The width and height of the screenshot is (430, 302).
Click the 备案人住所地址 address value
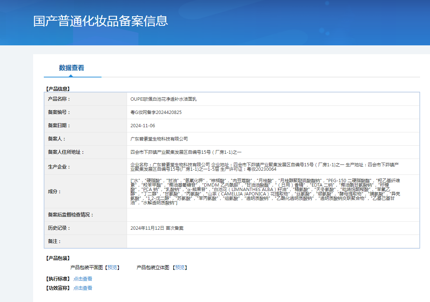(x=186, y=152)
